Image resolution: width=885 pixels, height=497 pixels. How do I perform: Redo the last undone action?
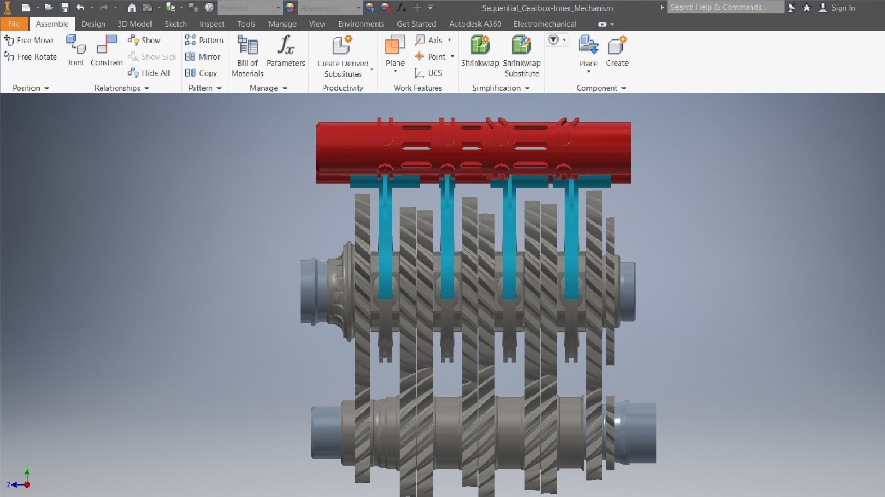coord(104,7)
